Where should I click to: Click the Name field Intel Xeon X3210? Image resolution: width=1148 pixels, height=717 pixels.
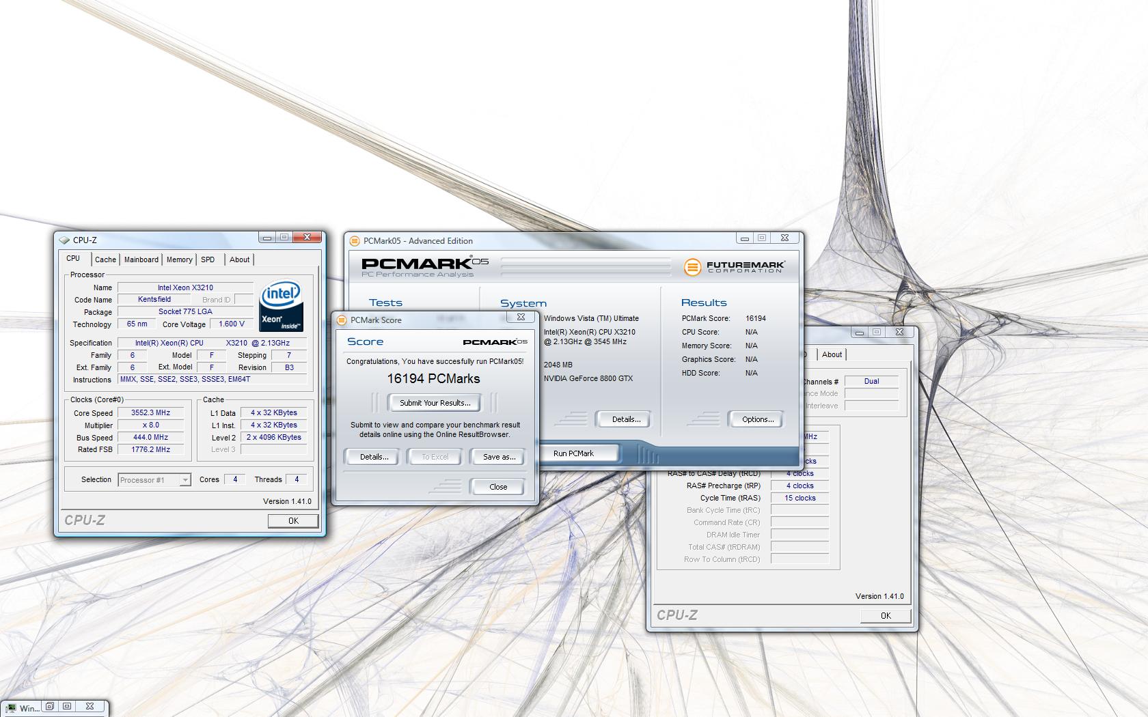[185, 287]
